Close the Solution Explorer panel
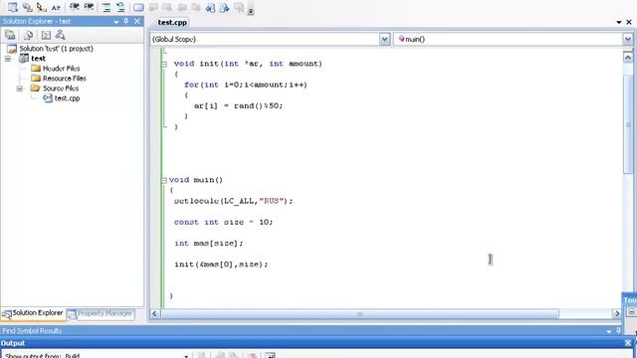 pyautogui.click(x=137, y=21)
